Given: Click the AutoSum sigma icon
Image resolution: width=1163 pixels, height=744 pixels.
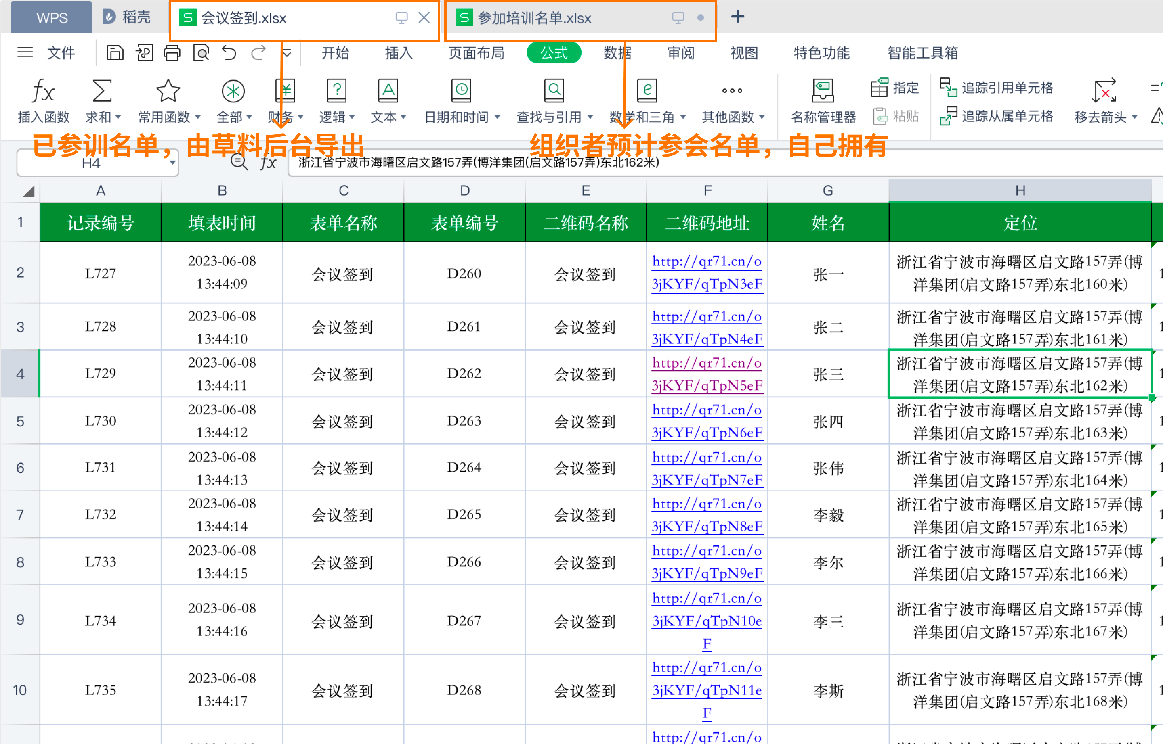Looking at the screenshot, I should [102, 90].
